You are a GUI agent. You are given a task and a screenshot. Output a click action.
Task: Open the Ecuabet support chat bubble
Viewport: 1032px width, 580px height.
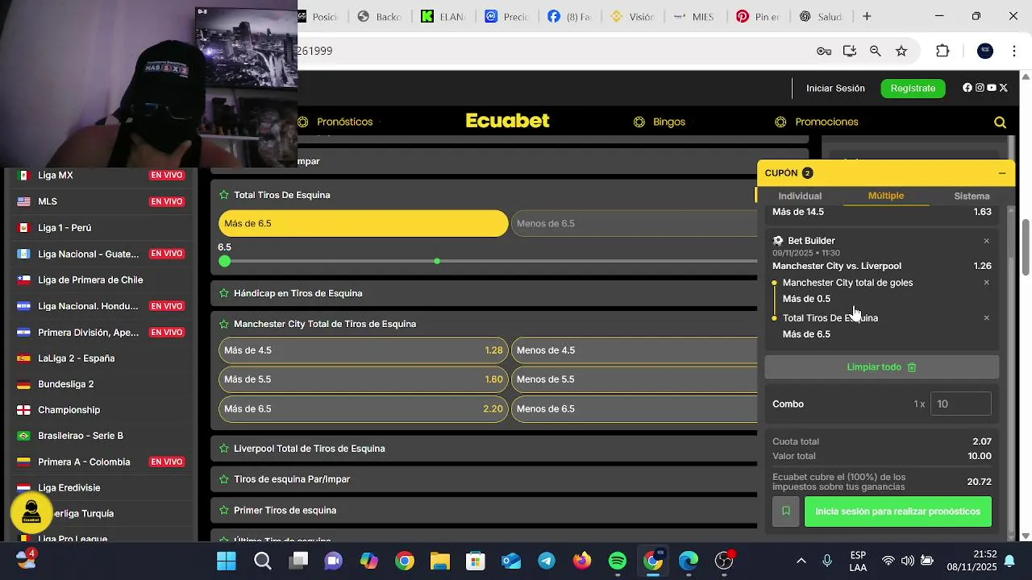click(x=31, y=512)
